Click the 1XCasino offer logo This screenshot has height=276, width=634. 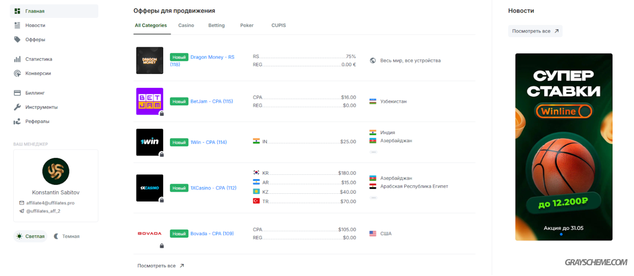pos(149,188)
